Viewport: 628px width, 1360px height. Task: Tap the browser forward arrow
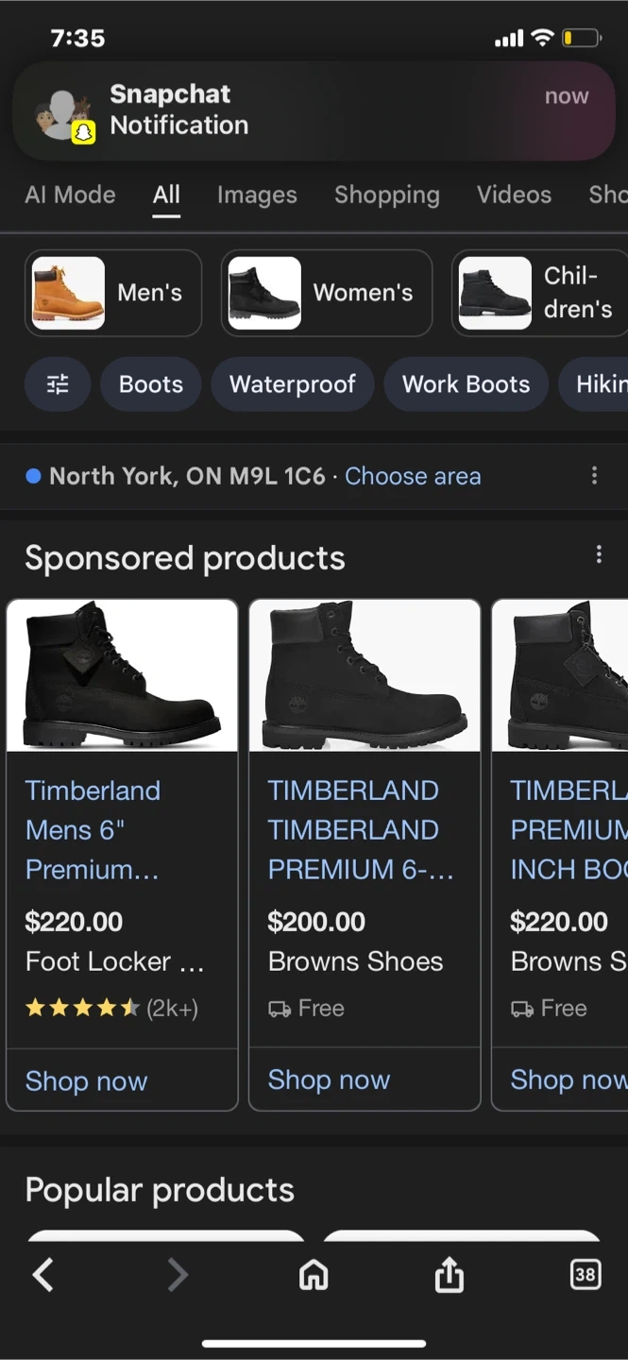[178, 1275]
